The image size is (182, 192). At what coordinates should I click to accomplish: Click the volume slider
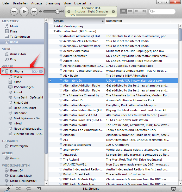(51, 11)
